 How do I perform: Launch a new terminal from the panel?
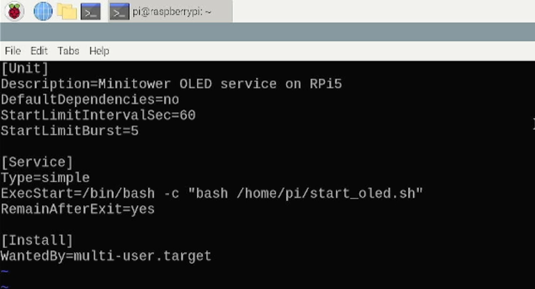[90, 12]
